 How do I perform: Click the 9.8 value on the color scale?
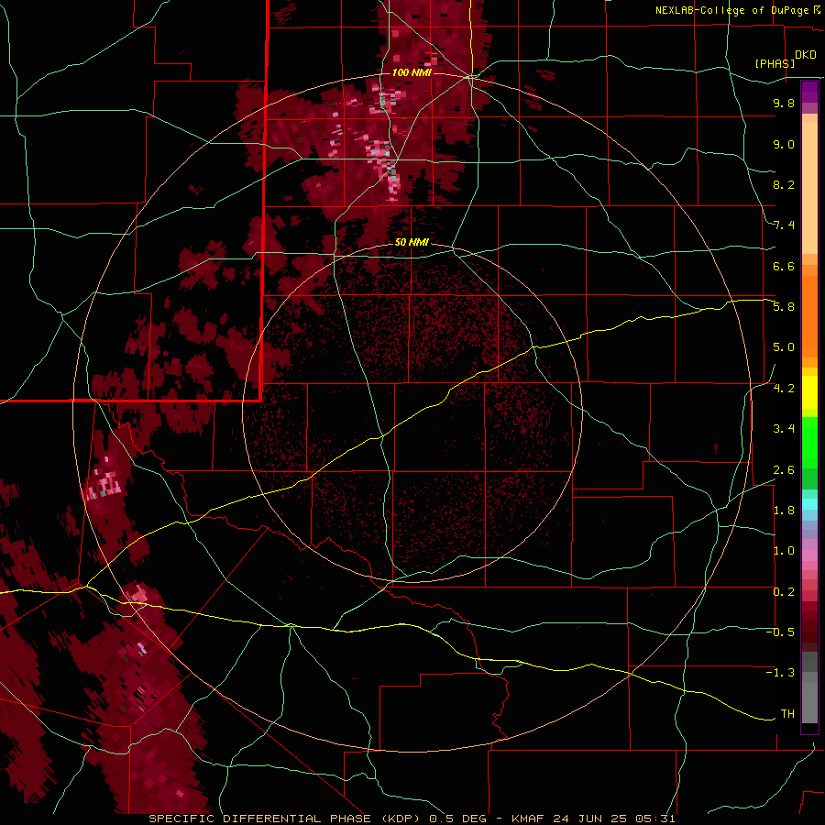click(784, 103)
